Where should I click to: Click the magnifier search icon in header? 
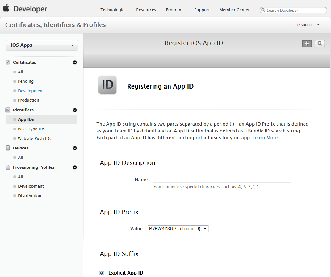320,44
